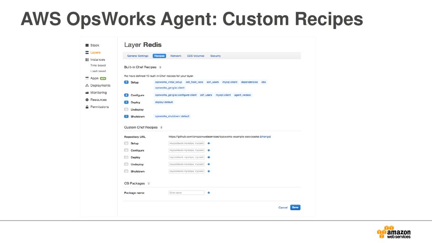Select Time based under Instances

[98, 65]
